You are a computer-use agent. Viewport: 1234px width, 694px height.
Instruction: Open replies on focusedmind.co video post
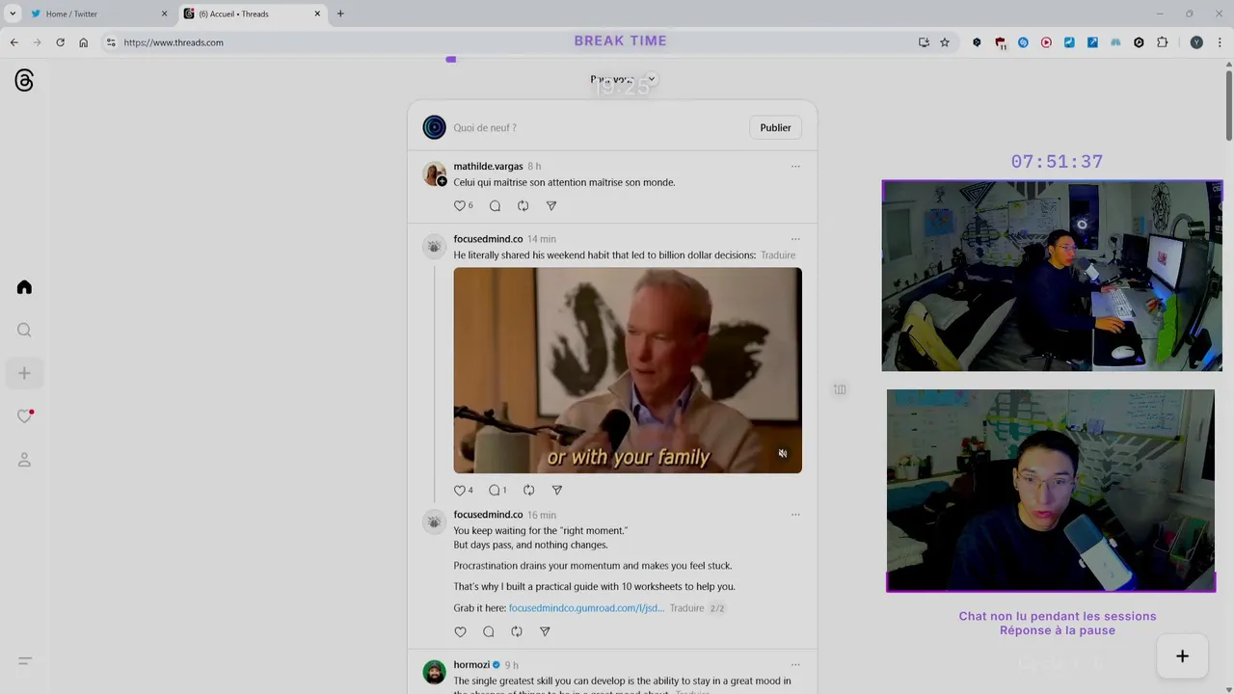495,490
